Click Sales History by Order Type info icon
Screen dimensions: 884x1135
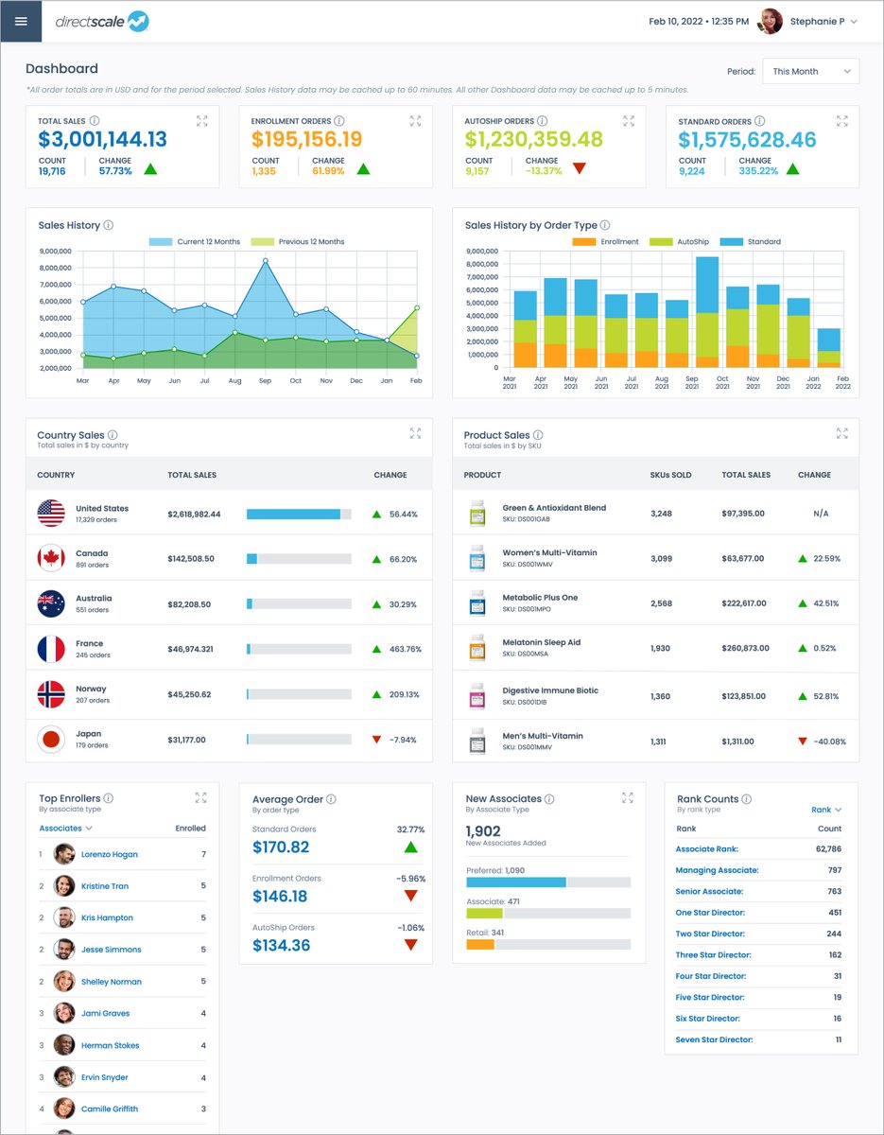605,225
